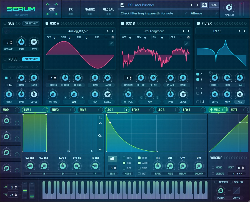The width and height of the screenshot is (250, 202).
Task: Enable the LFO TRIG mode checkbox
Action: (124, 158)
